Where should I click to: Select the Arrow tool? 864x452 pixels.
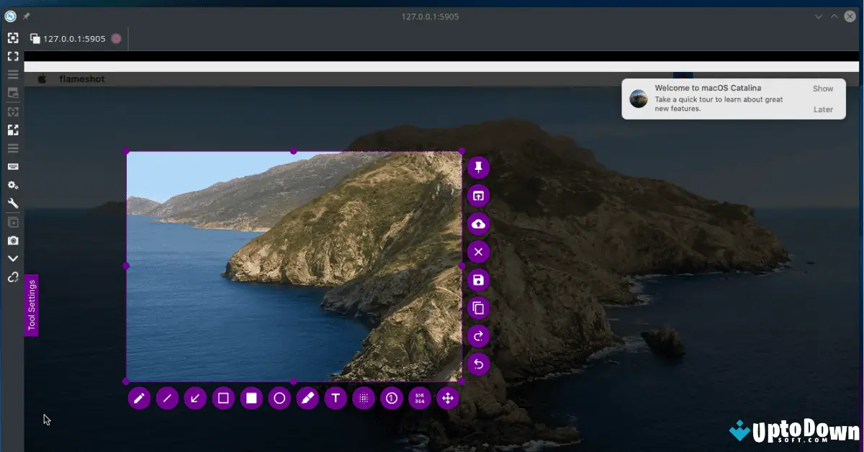pos(194,398)
